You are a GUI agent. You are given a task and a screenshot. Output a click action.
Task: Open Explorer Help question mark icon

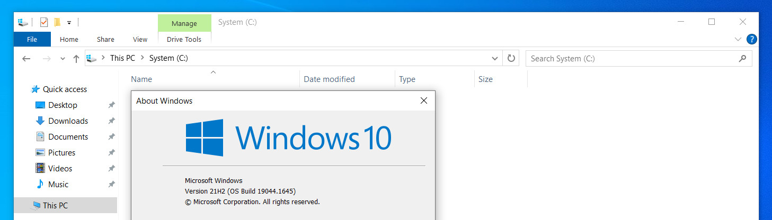(x=751, y=39)
